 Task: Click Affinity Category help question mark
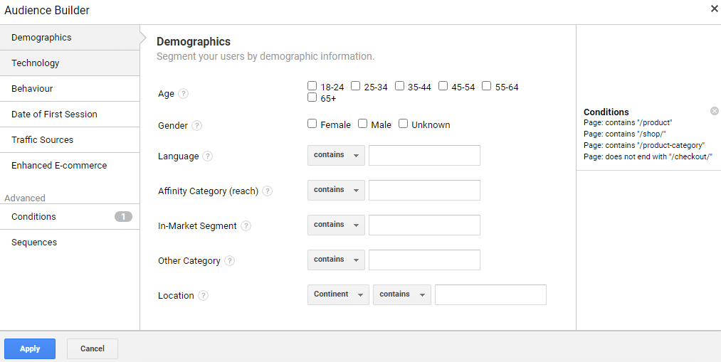268,191
